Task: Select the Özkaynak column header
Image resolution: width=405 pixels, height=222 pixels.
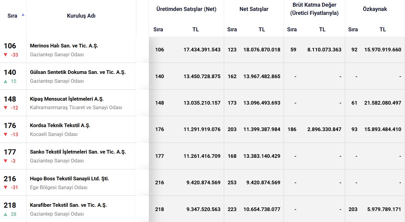Action: [375, 9]
